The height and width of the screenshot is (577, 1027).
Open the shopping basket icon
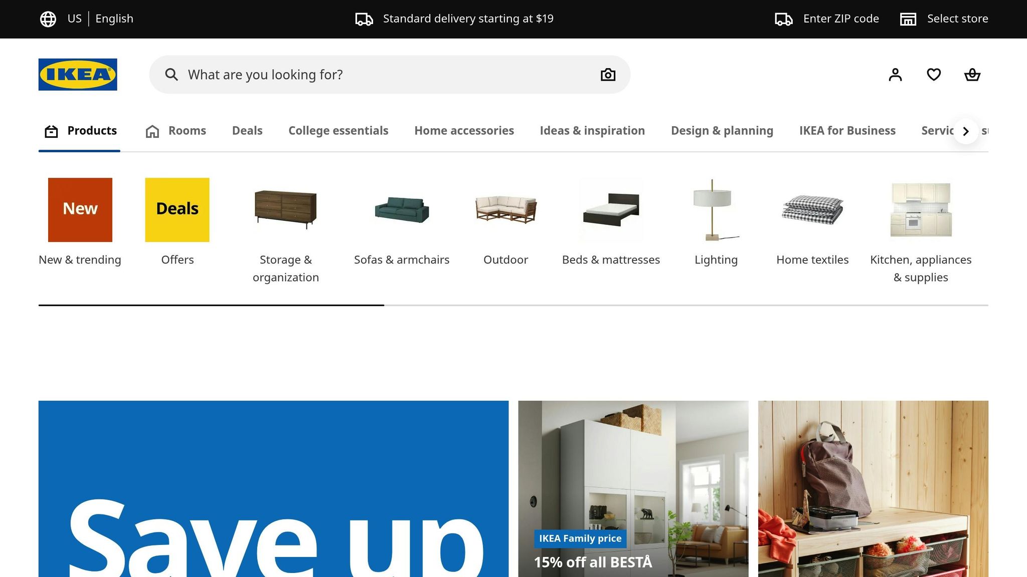click(972, 75)
